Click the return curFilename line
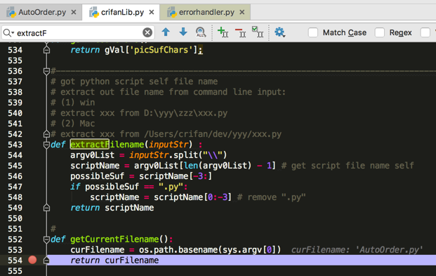This screenshot has height=276, width=436. click(114, 261)
